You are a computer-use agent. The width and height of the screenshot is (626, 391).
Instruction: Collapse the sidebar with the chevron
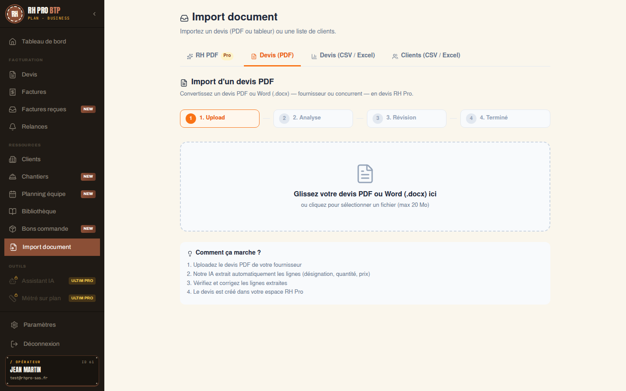[94, 14]
